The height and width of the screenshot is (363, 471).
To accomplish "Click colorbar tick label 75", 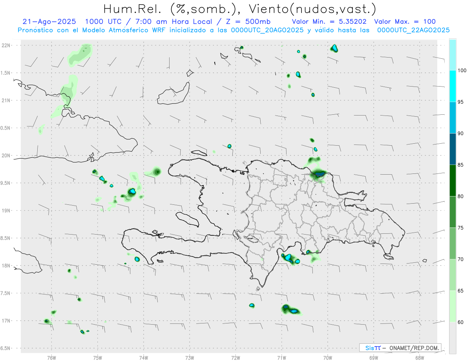I will coord(460,228).
